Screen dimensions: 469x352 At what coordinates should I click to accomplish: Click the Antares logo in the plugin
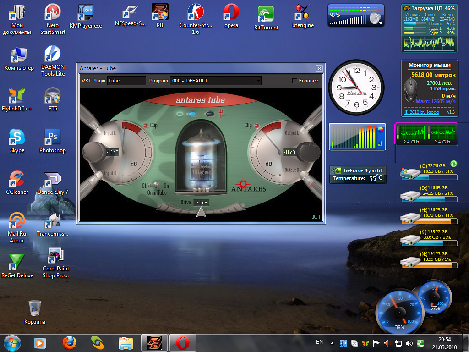pos(248,185)
